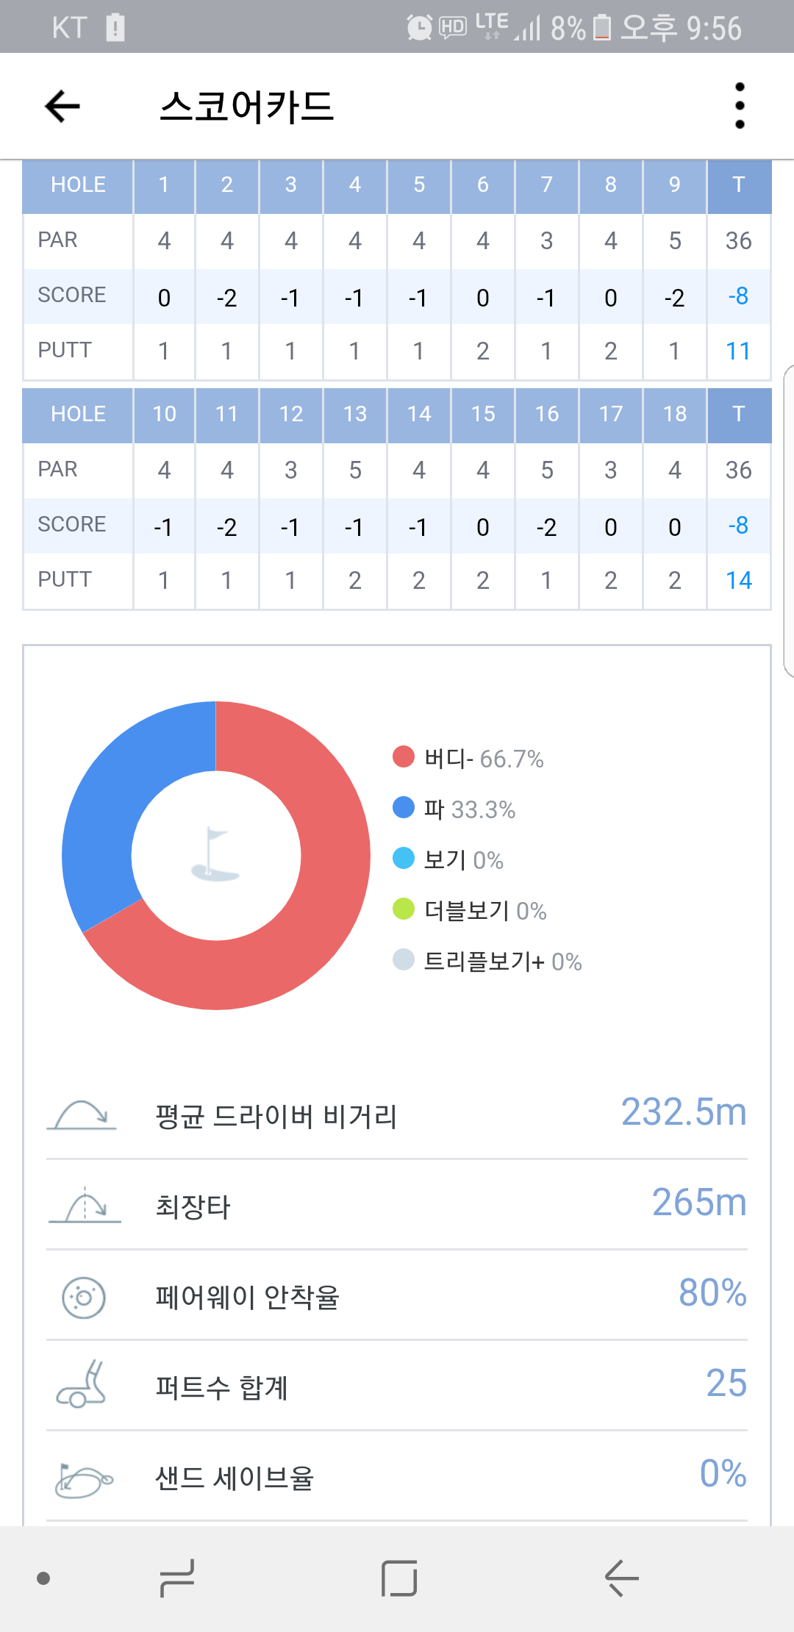Select hole 10 column header
794x1632 pixels.
[164, 415]
